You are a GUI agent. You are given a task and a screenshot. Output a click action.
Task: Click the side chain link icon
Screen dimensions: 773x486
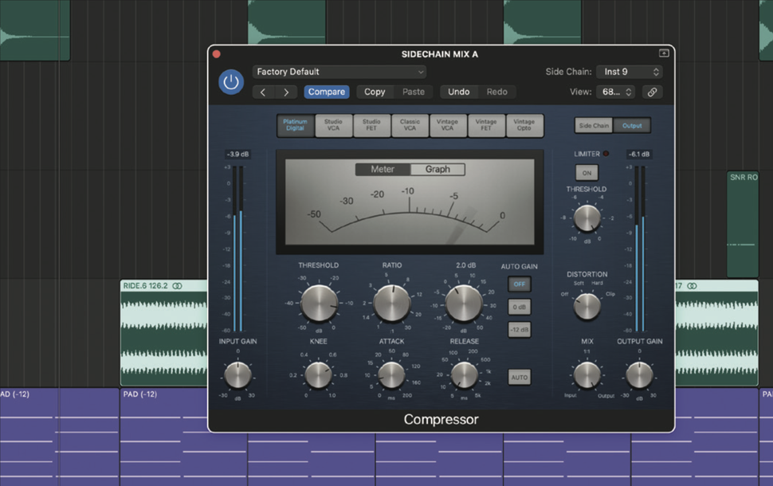(652, 92)
